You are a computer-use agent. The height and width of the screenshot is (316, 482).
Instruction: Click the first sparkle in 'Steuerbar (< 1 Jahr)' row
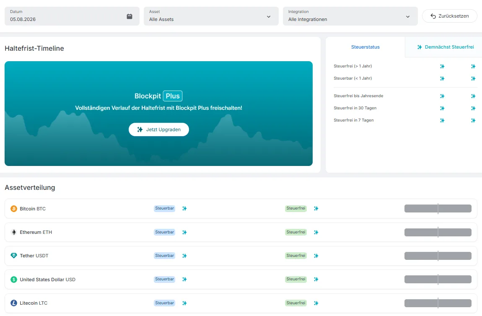click(x=442, y=79)
